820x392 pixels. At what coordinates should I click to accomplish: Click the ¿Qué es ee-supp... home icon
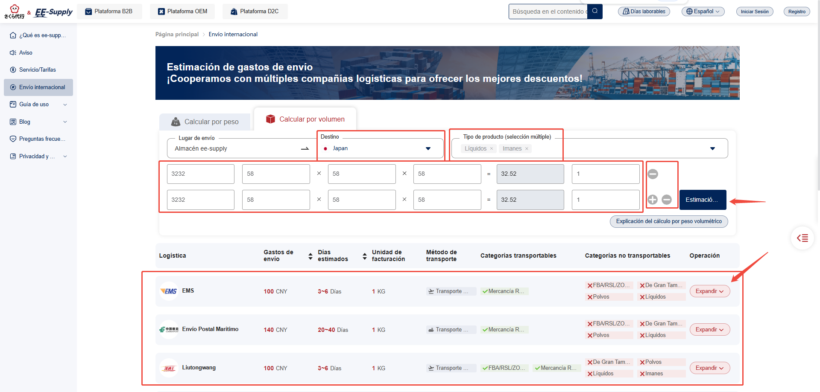point(13,35)
